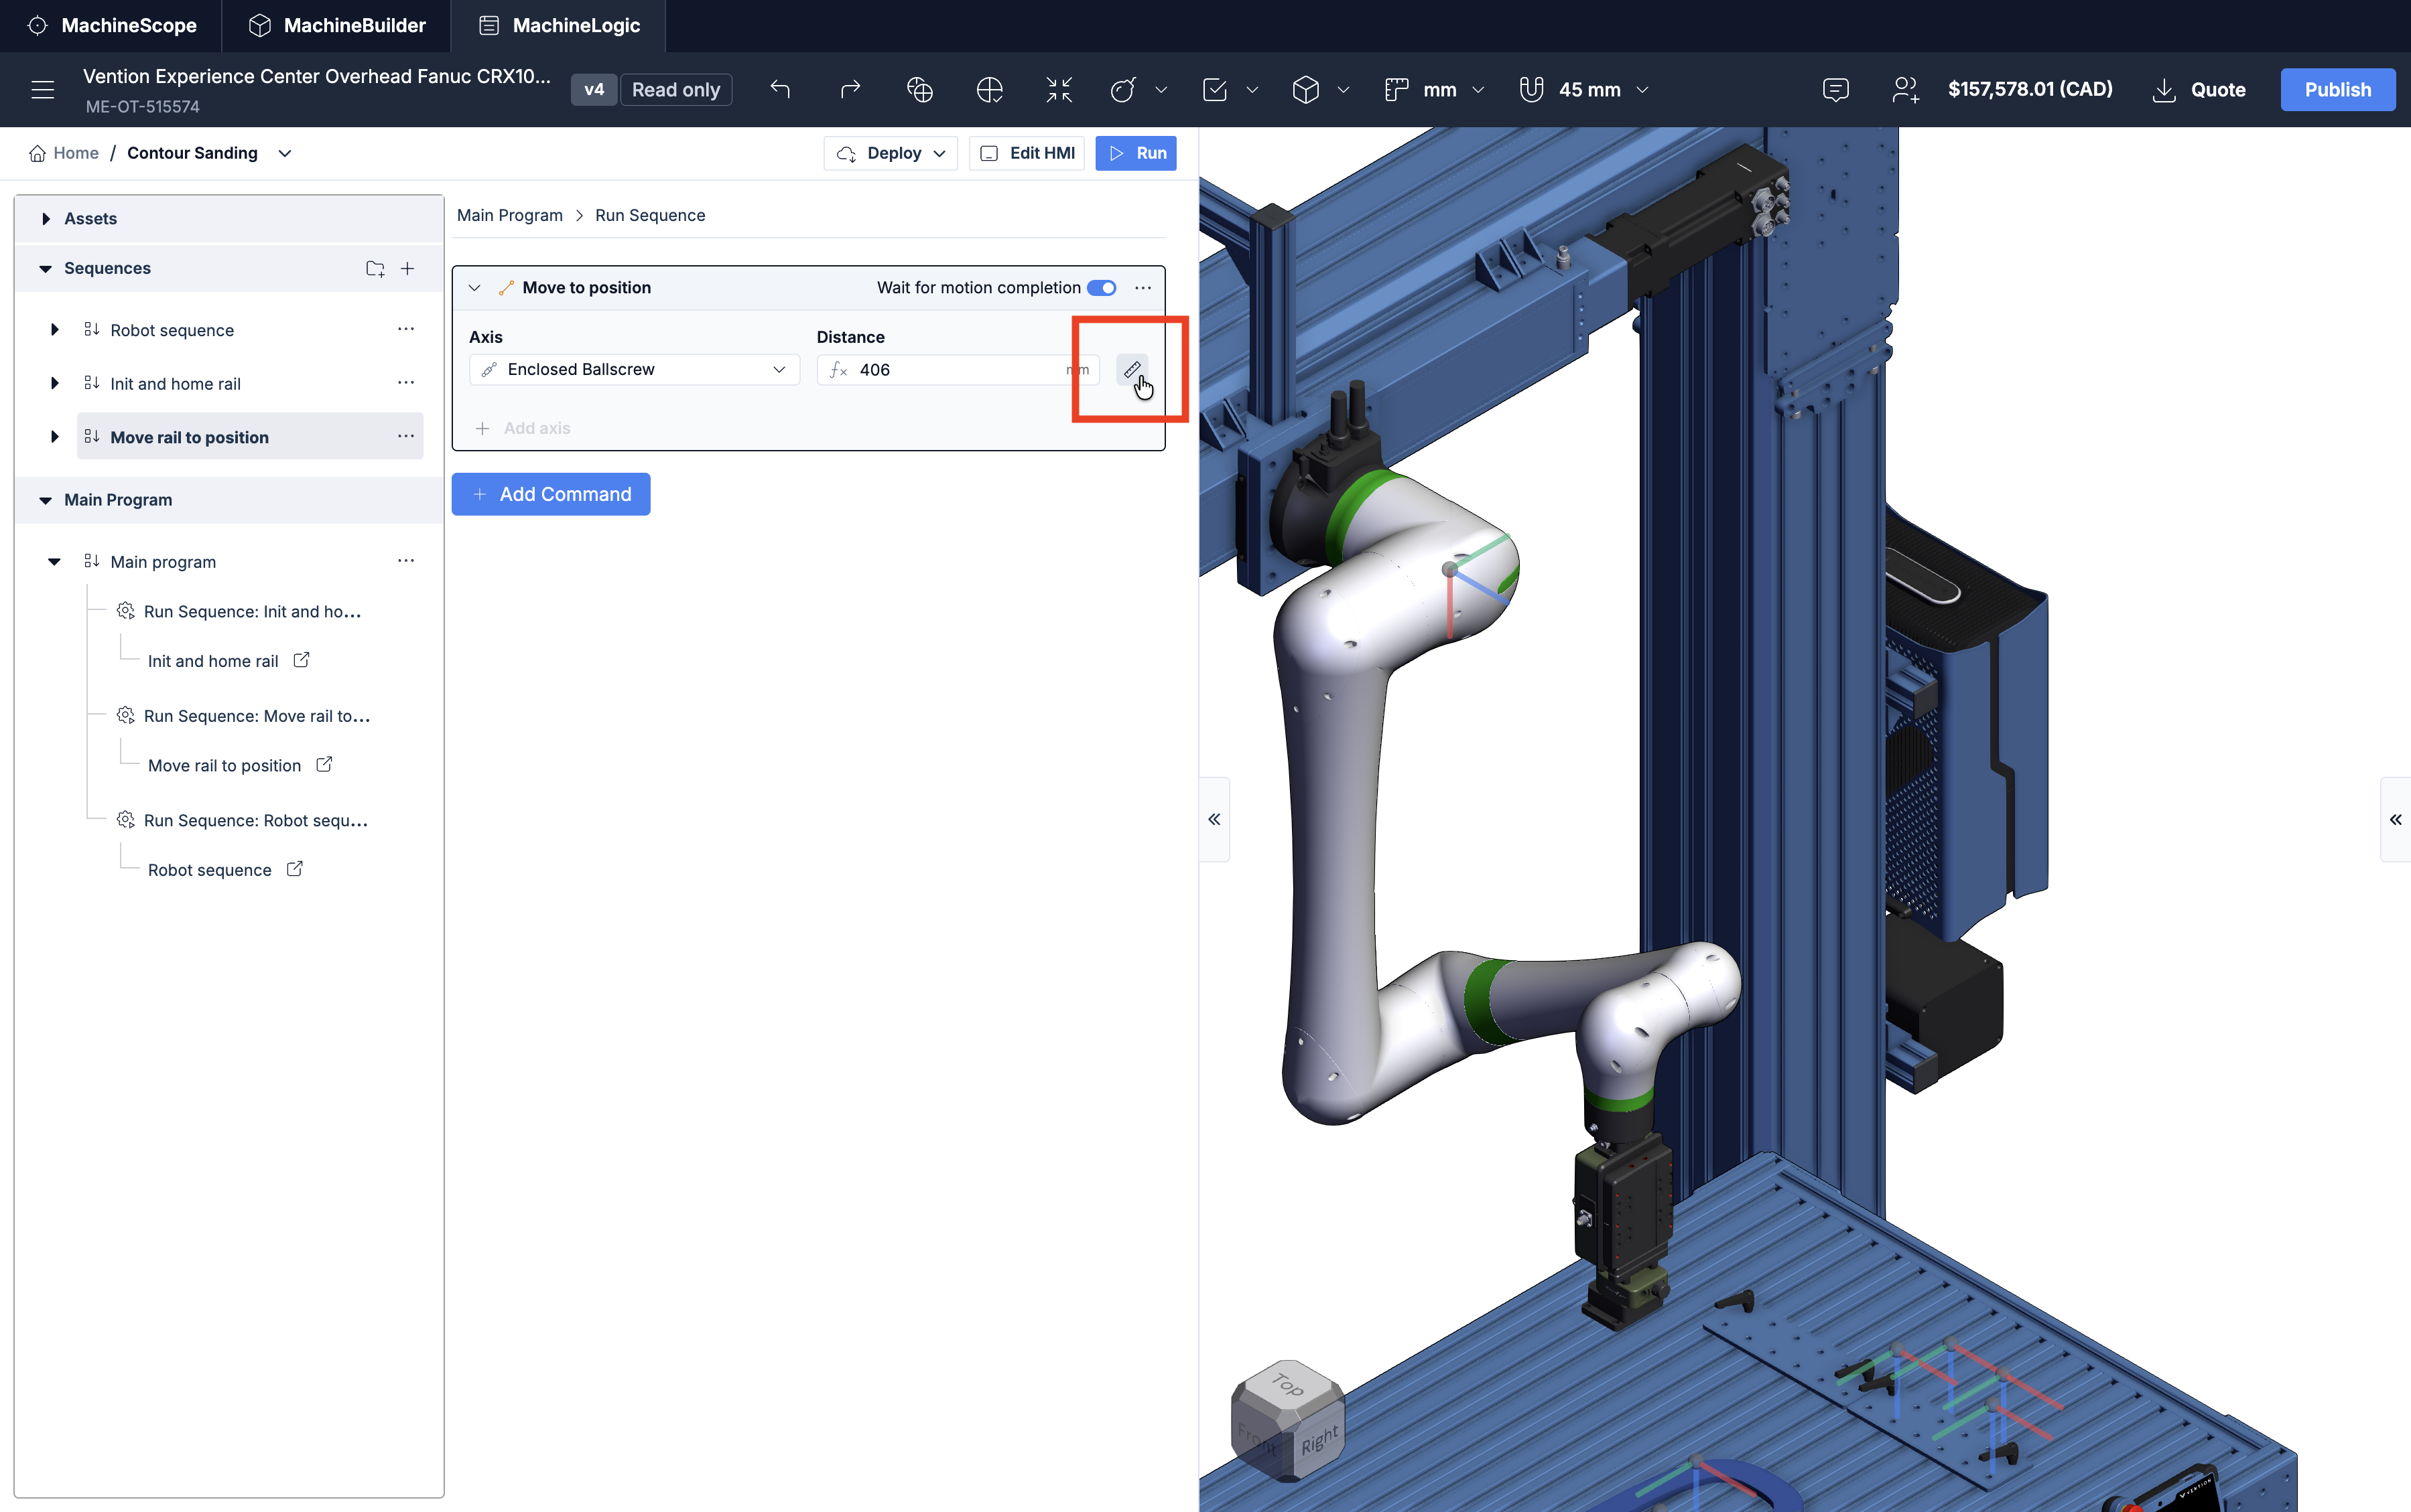Click the $157,578.01 (CAD) price
This screenshot has height=1512, width=2411.
tap(2030, 89)
